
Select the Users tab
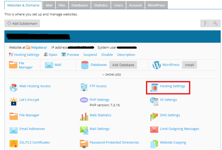pyautogui.click(x=119, y=5)
